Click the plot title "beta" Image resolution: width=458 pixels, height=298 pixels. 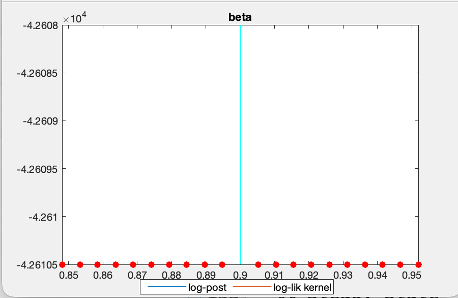coord(240,17)
